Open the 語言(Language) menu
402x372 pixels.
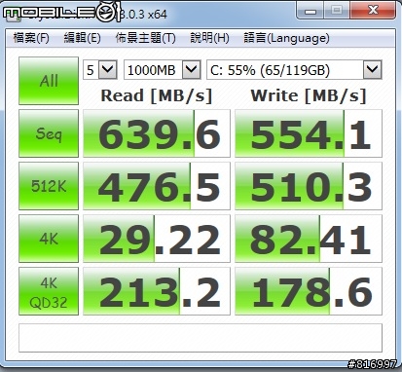286,38
